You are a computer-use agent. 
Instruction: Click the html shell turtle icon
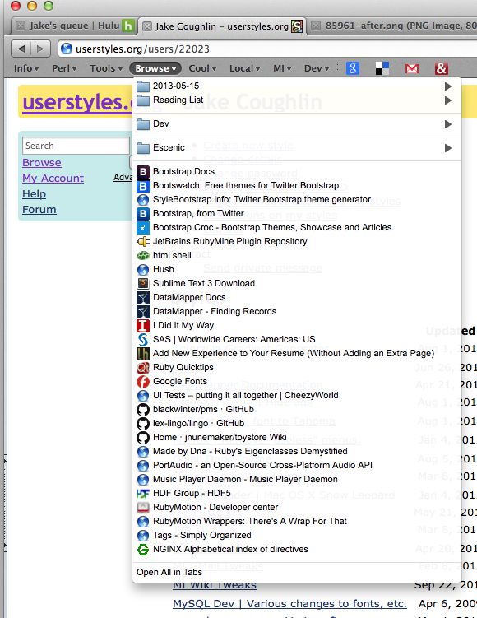143,255
